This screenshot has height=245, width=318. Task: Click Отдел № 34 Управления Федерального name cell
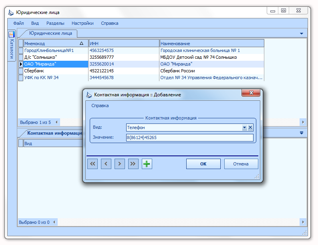(x=212, y=78)
